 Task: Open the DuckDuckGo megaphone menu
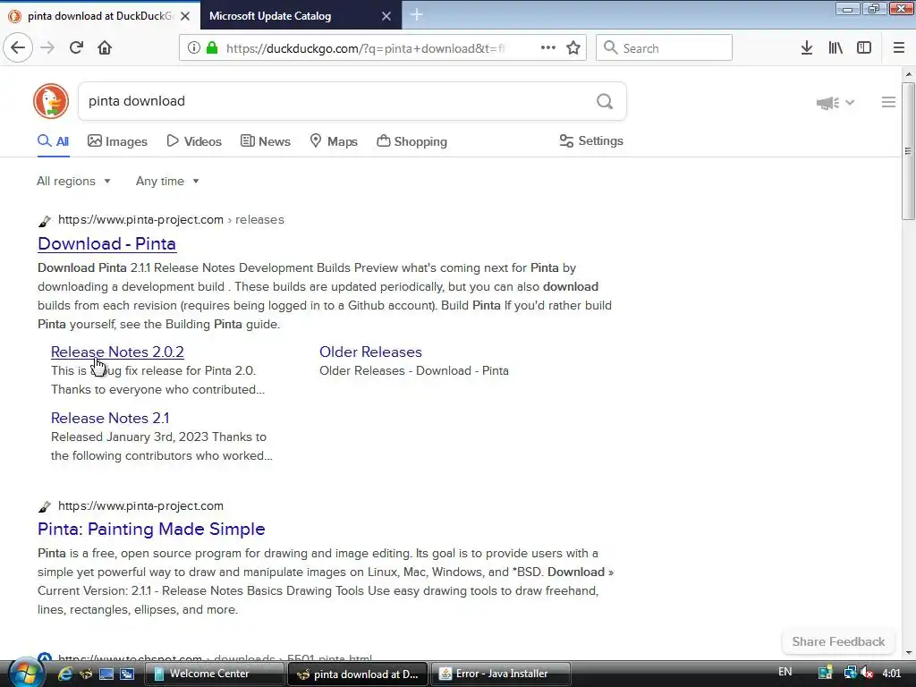[835, 103]
